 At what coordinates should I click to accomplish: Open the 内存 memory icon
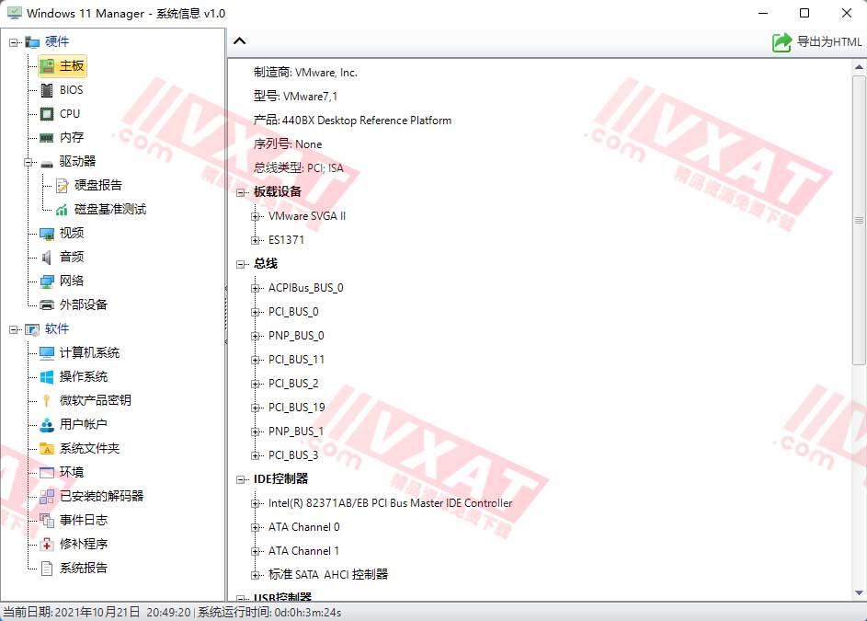click(x=47, y=137)
